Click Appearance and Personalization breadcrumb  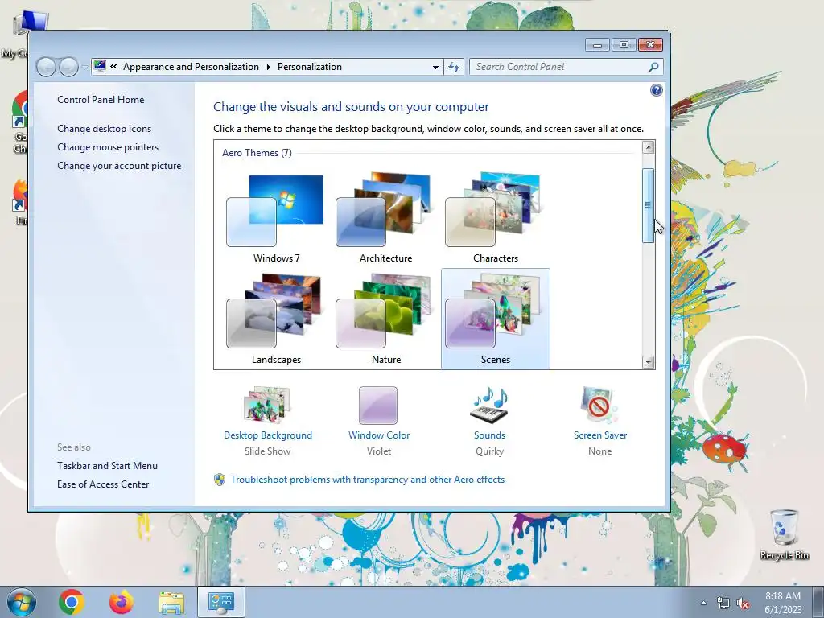(x=191, y=67)
